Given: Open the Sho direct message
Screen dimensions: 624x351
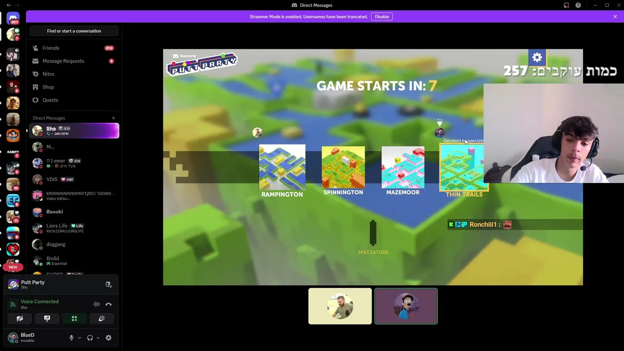Looking at the screenshot, I should tap(74, 131).
